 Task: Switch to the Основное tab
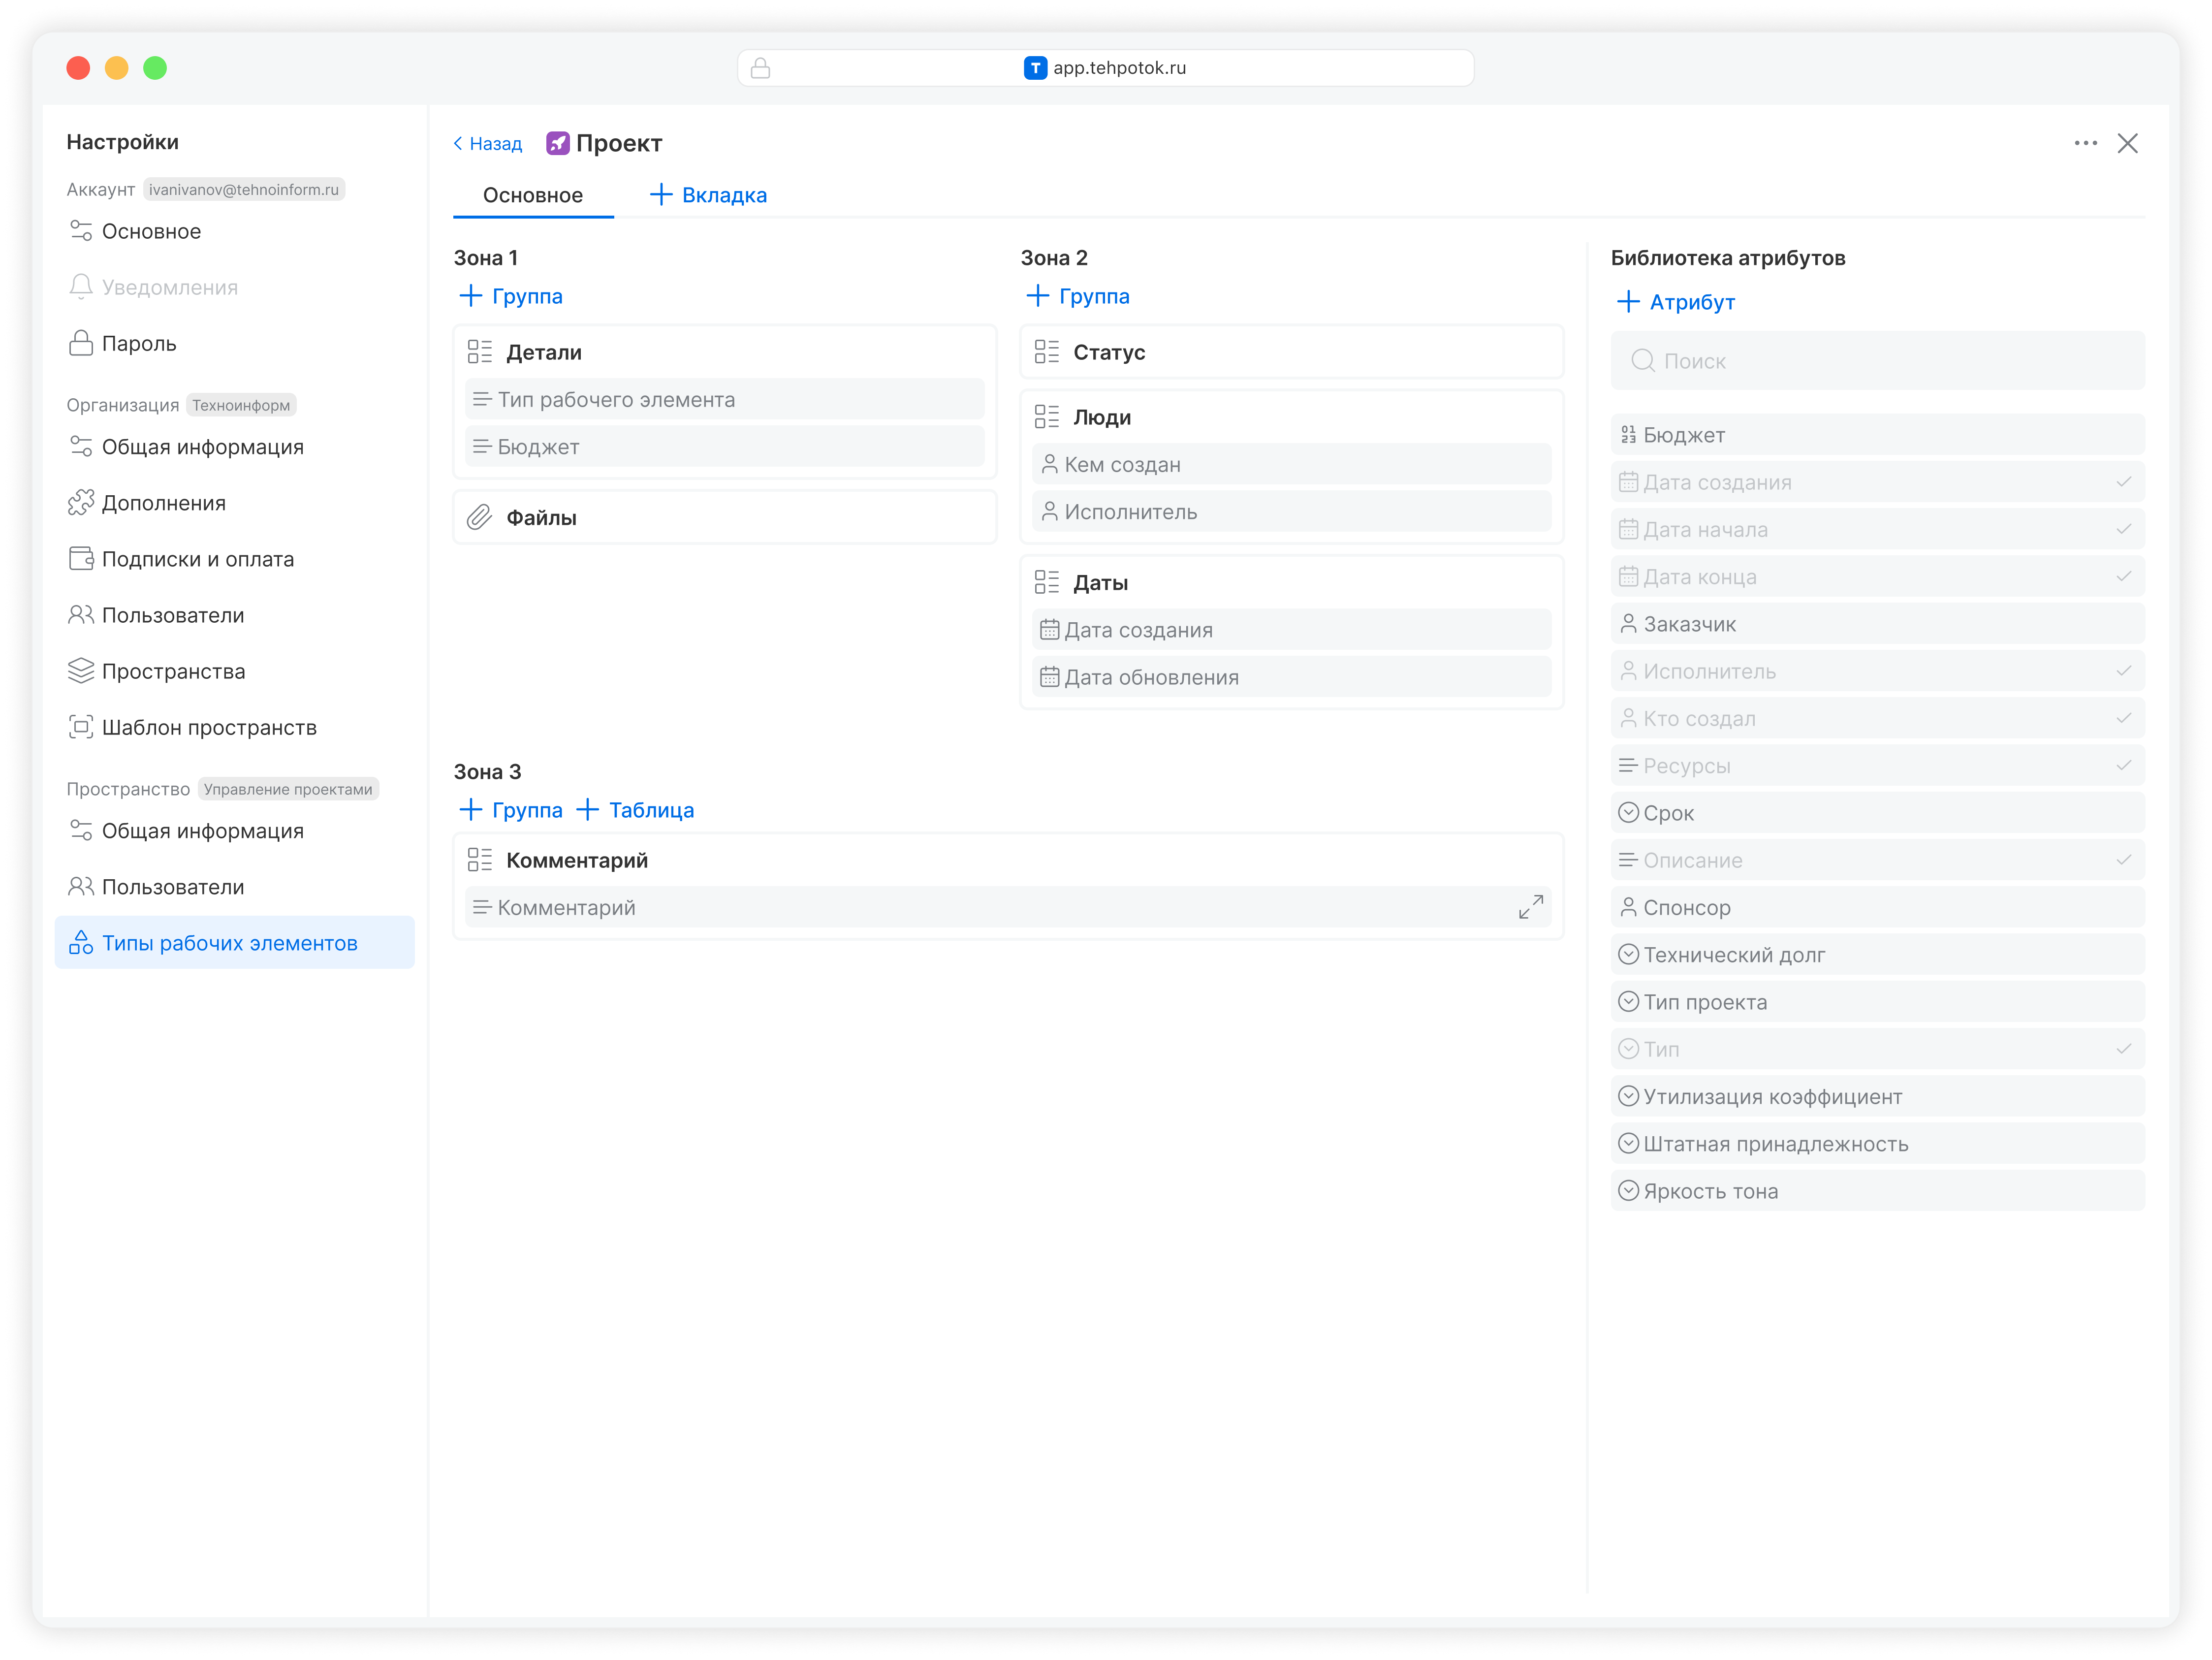point(532,195)
